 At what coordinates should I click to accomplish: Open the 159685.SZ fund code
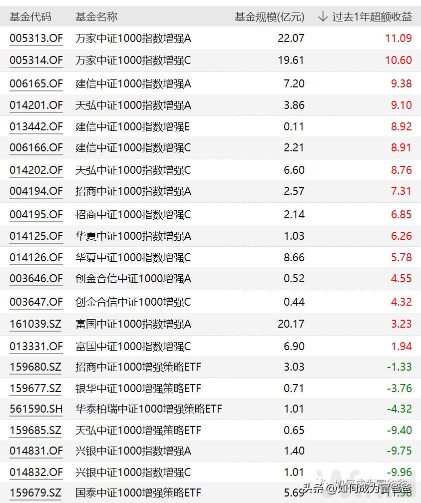point(35,430)
